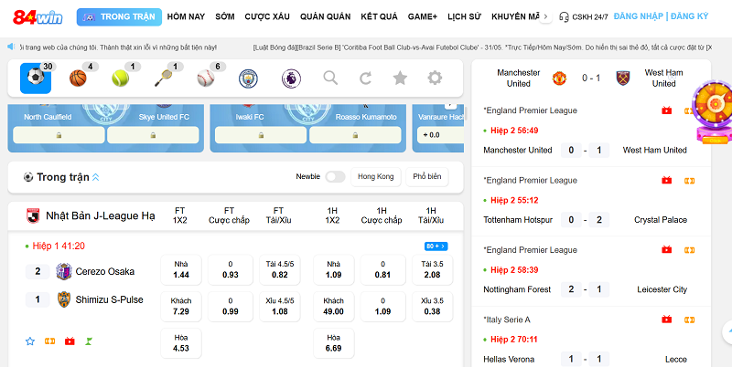
Task: Select first-half Tài 3.5 at 2.08
Action: [x=432, y=269]
